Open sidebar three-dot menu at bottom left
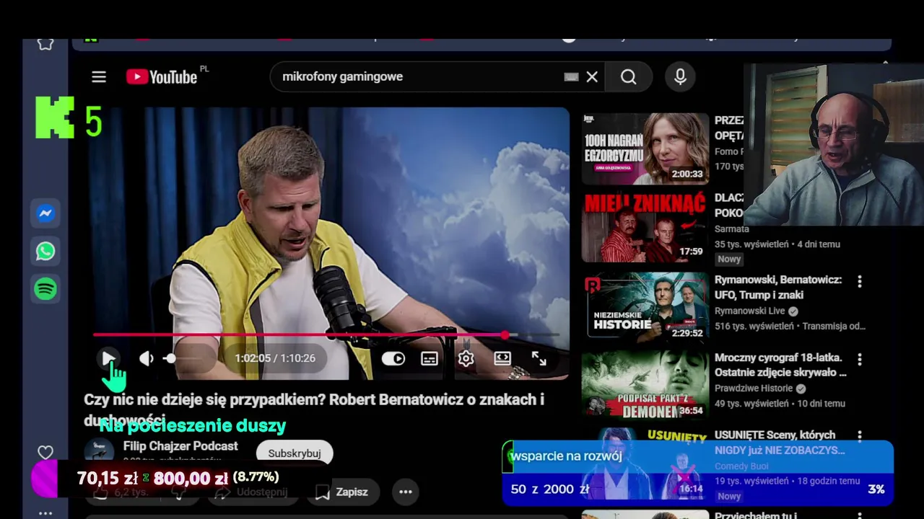Screen dimensions: 924x519 click(x=45, y=513)
